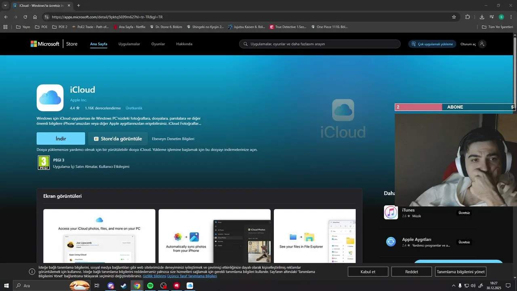517x291 pixels.
Task: Click the Store search field
Action: (320, 44)
